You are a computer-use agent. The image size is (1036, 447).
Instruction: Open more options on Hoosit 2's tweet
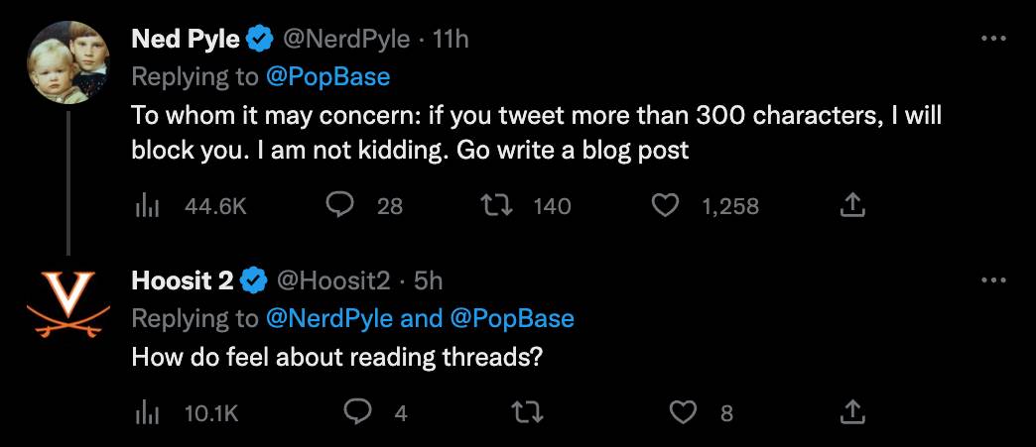tap(992, 280)
